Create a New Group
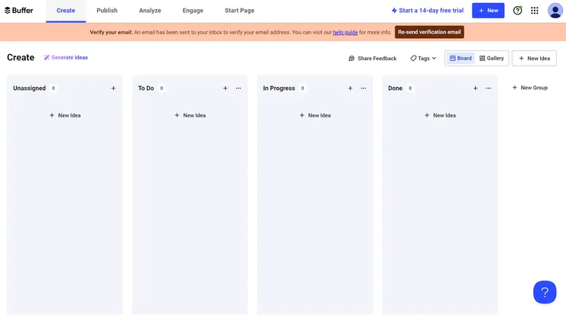Viewport: 566px width, 315px height. (x=530, y=88)
